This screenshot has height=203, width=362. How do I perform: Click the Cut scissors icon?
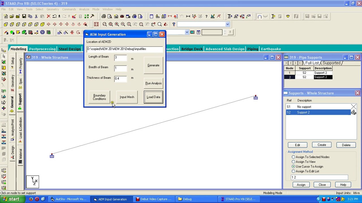[x=36, y=16]
